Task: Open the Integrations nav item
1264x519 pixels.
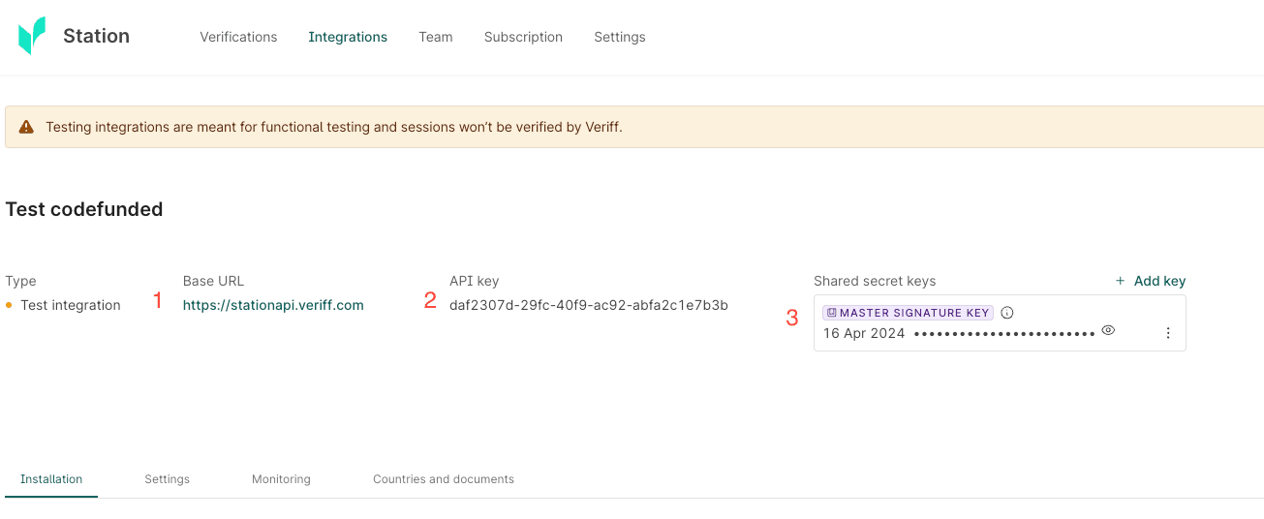Action: [348, 37]
